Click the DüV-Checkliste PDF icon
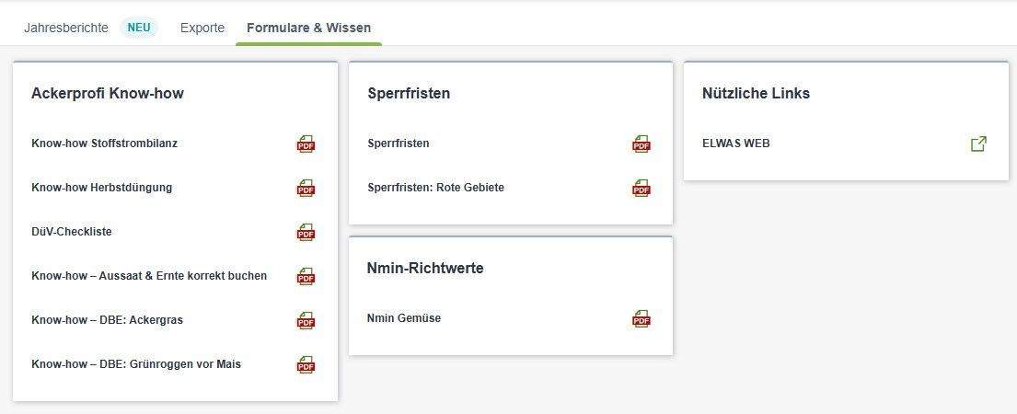Screen dimensions: 1017x414 (x=306, y=232)
